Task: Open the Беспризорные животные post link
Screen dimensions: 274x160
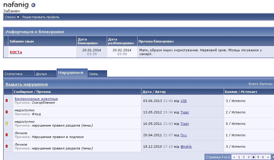Action: coord(36,99)
